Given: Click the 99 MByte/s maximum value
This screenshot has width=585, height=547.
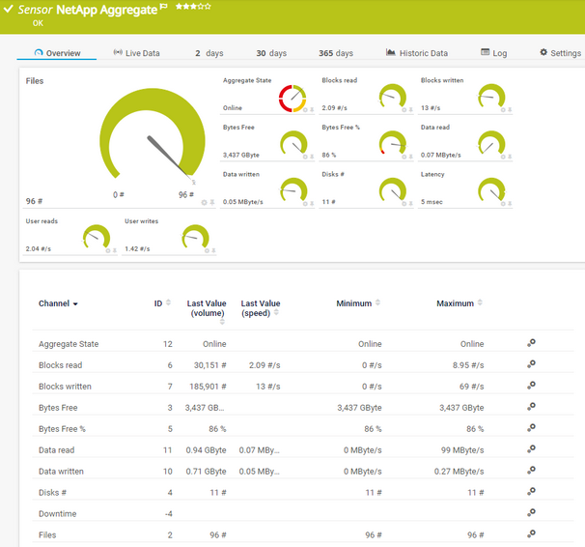Looking at the screenshot, I should pyautogui.click(x=462, y=450).
